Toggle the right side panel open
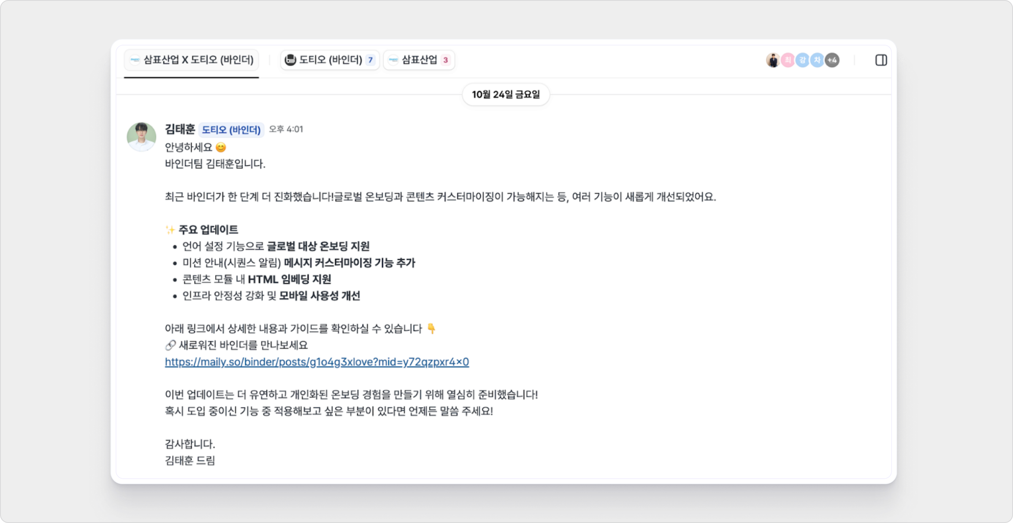1013x523 pixels. 881,60
